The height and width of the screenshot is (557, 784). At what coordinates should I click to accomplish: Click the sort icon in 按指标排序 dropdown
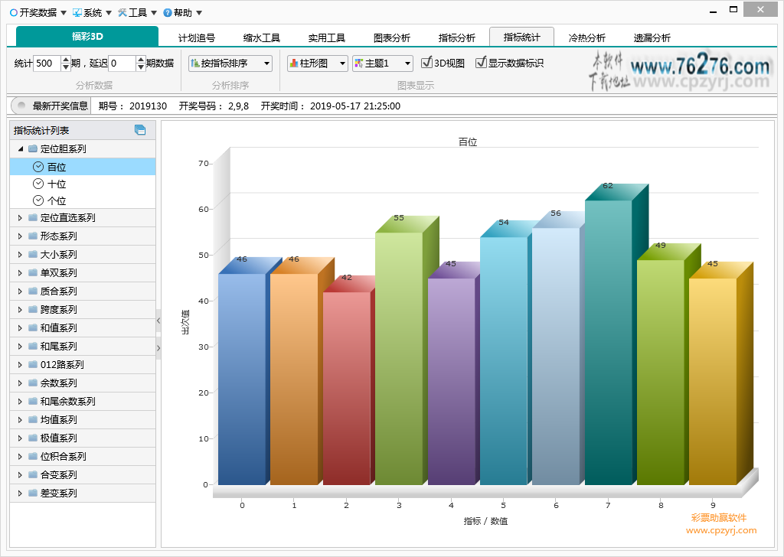[195, 64]
